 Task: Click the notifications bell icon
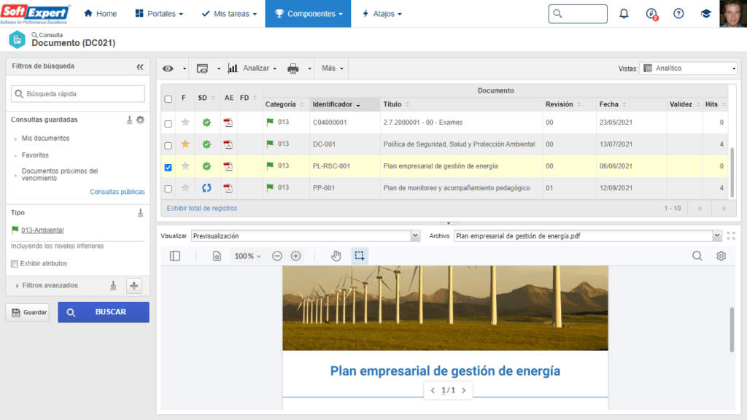click(x=624, y=14)
